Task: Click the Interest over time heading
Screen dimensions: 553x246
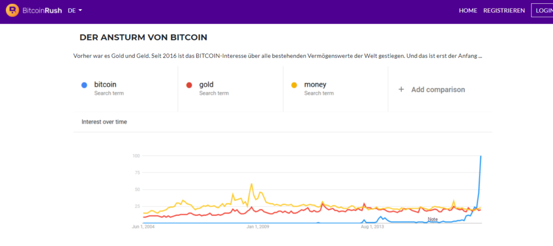Action: 104,122
